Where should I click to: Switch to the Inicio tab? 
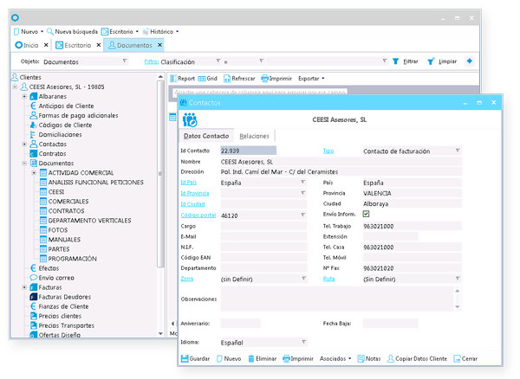coord(27,45)
